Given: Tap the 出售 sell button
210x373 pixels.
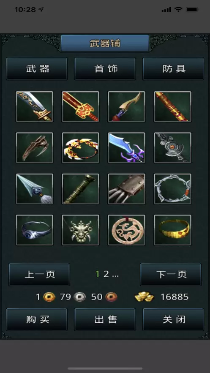Looking at the screenshot, I should 105,319.
